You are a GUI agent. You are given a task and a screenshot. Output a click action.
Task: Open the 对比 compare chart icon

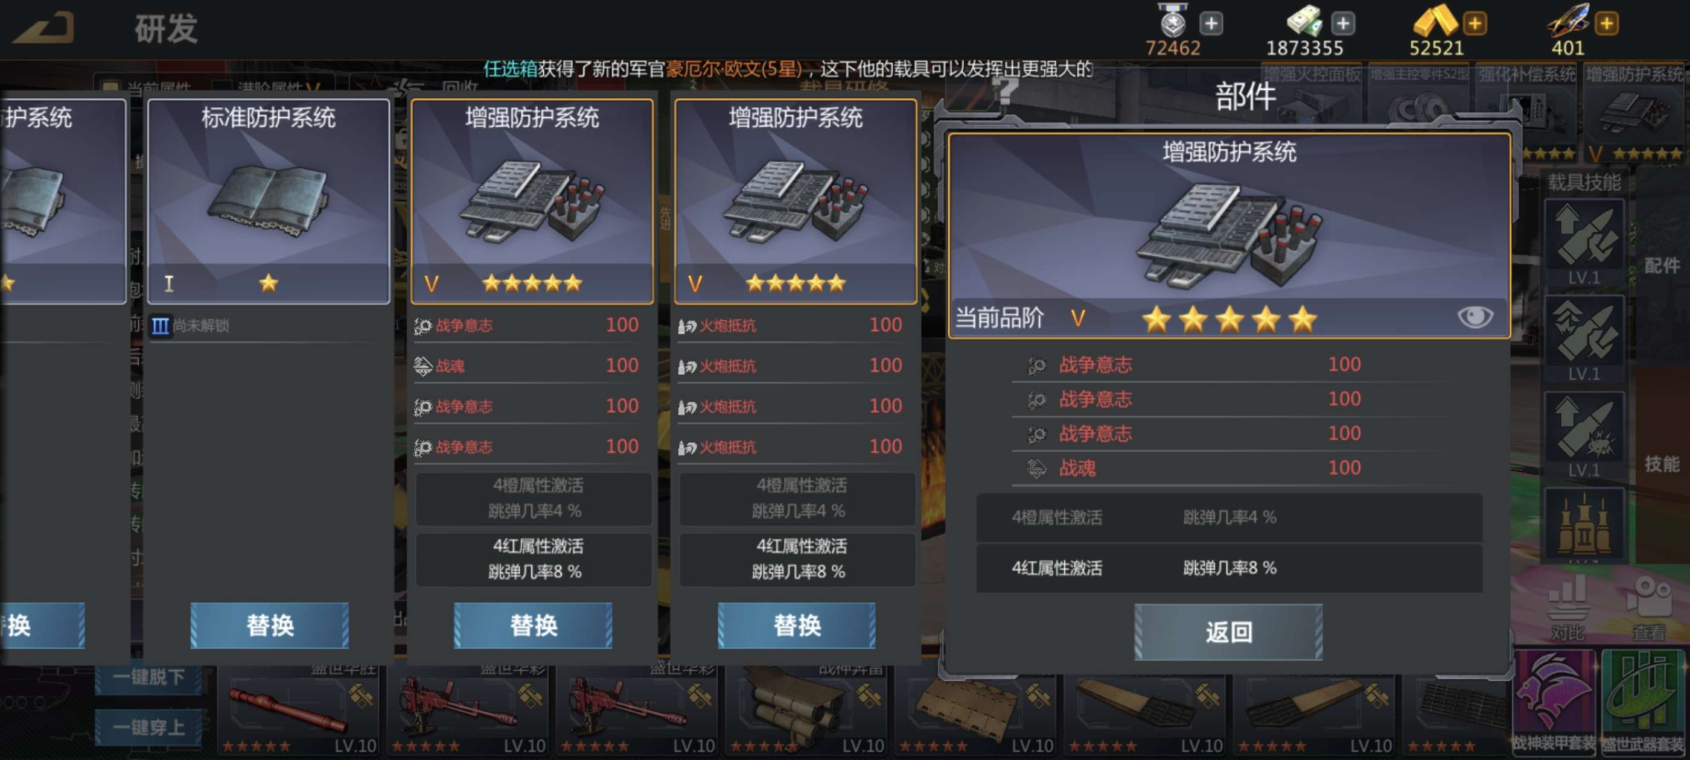click(x=1567, y=608)
